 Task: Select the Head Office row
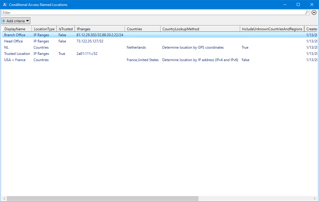pos(14,41)
